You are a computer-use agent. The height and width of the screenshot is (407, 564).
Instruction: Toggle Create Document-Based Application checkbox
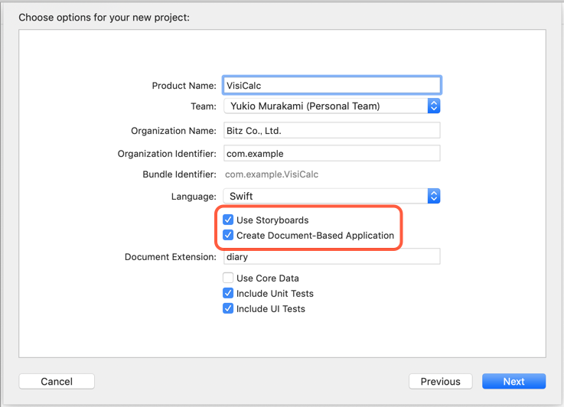pos(228,235)
